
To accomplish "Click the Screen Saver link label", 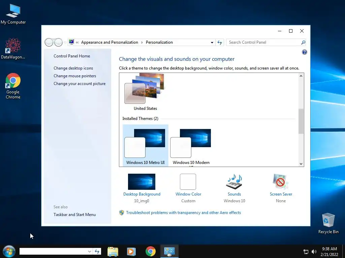I will click(x=281, y=194).
